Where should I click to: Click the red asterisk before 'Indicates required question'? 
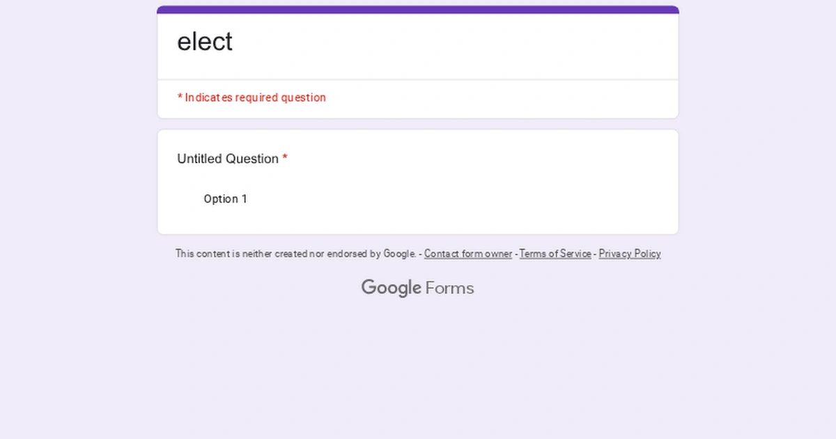(180, 98)
